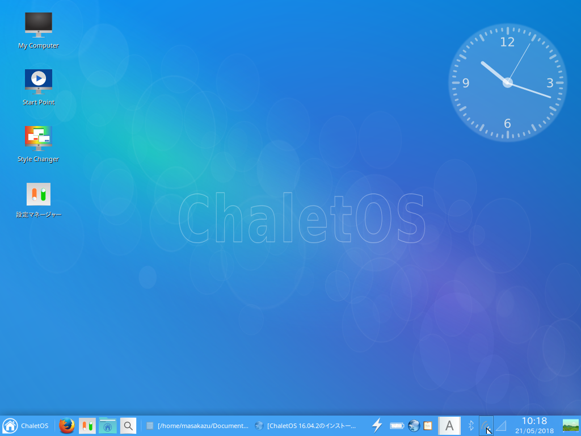
Task: Open the Style Changer desktop icon
Action: (39, 144)
